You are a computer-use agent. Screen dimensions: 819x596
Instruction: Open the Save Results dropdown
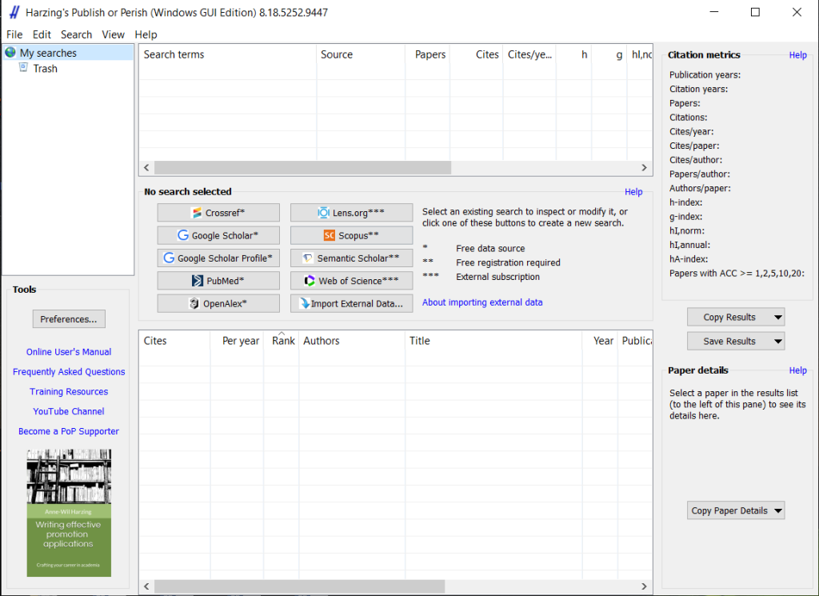[x=777, y=342]
